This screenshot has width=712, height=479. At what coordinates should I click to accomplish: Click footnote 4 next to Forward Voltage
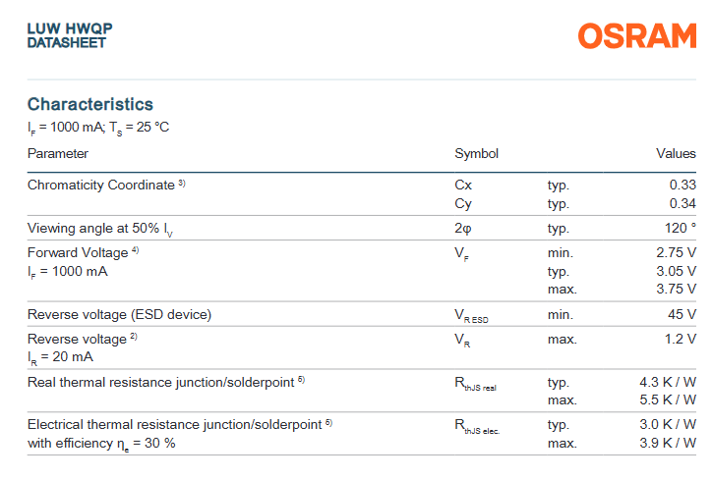click(x=136, y=250)
